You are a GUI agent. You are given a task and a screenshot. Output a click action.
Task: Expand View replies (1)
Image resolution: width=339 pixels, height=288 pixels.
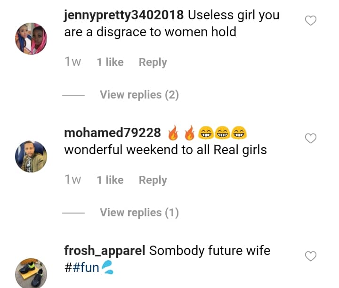click(139, 213)
